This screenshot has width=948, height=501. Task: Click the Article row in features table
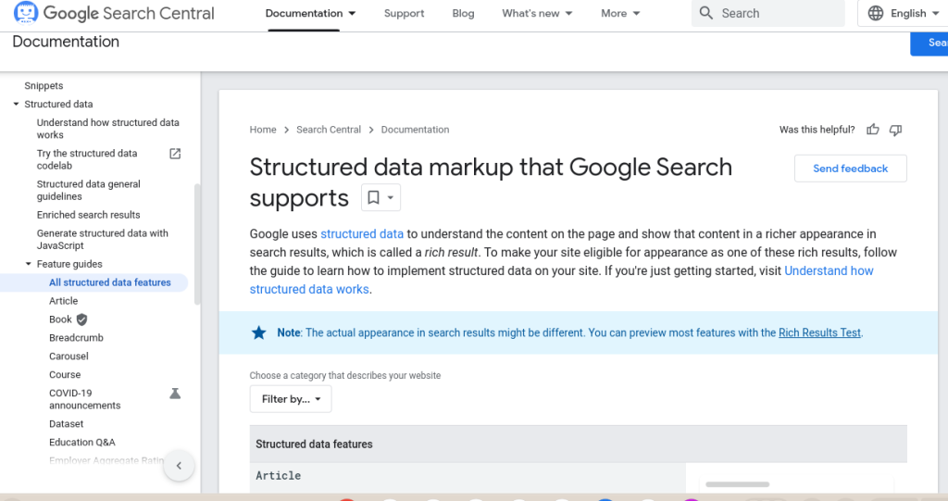coord(468,477)
